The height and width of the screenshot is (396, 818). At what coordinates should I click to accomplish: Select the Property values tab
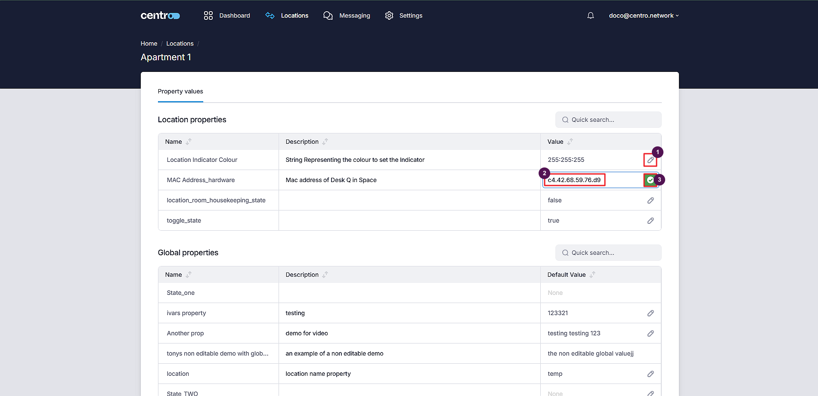coord(180,91)
